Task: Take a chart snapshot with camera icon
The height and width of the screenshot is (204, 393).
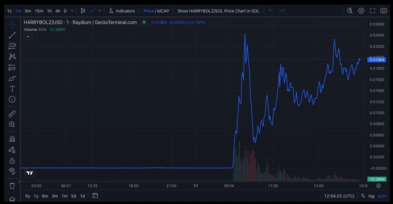Action: 384,11
